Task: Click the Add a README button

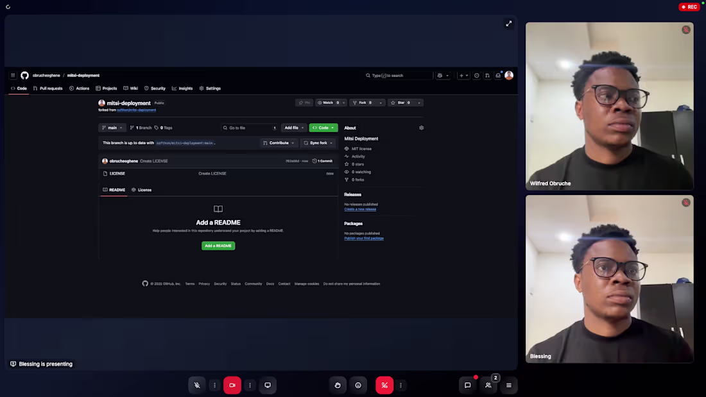Action: point(218,246)
